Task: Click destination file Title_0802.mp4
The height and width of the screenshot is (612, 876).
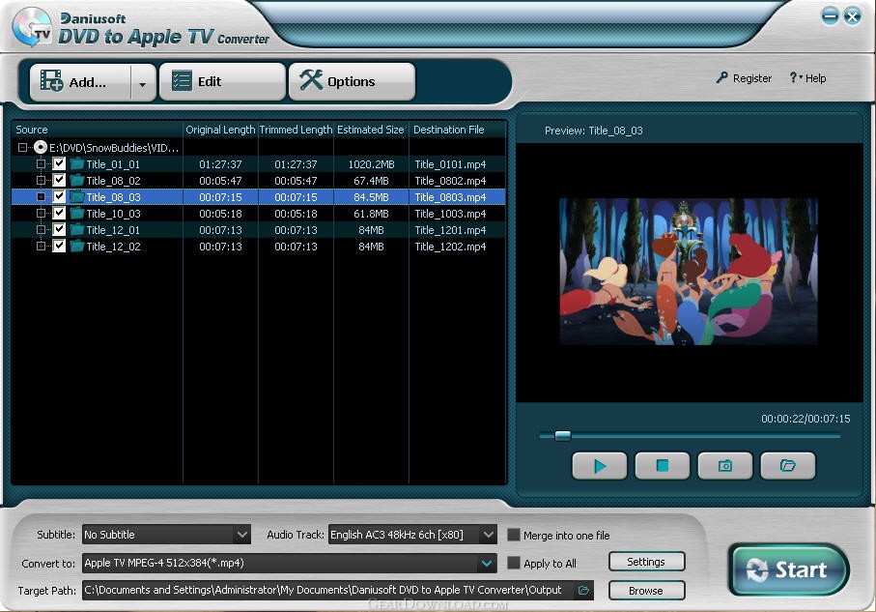Action: point(450,181)
